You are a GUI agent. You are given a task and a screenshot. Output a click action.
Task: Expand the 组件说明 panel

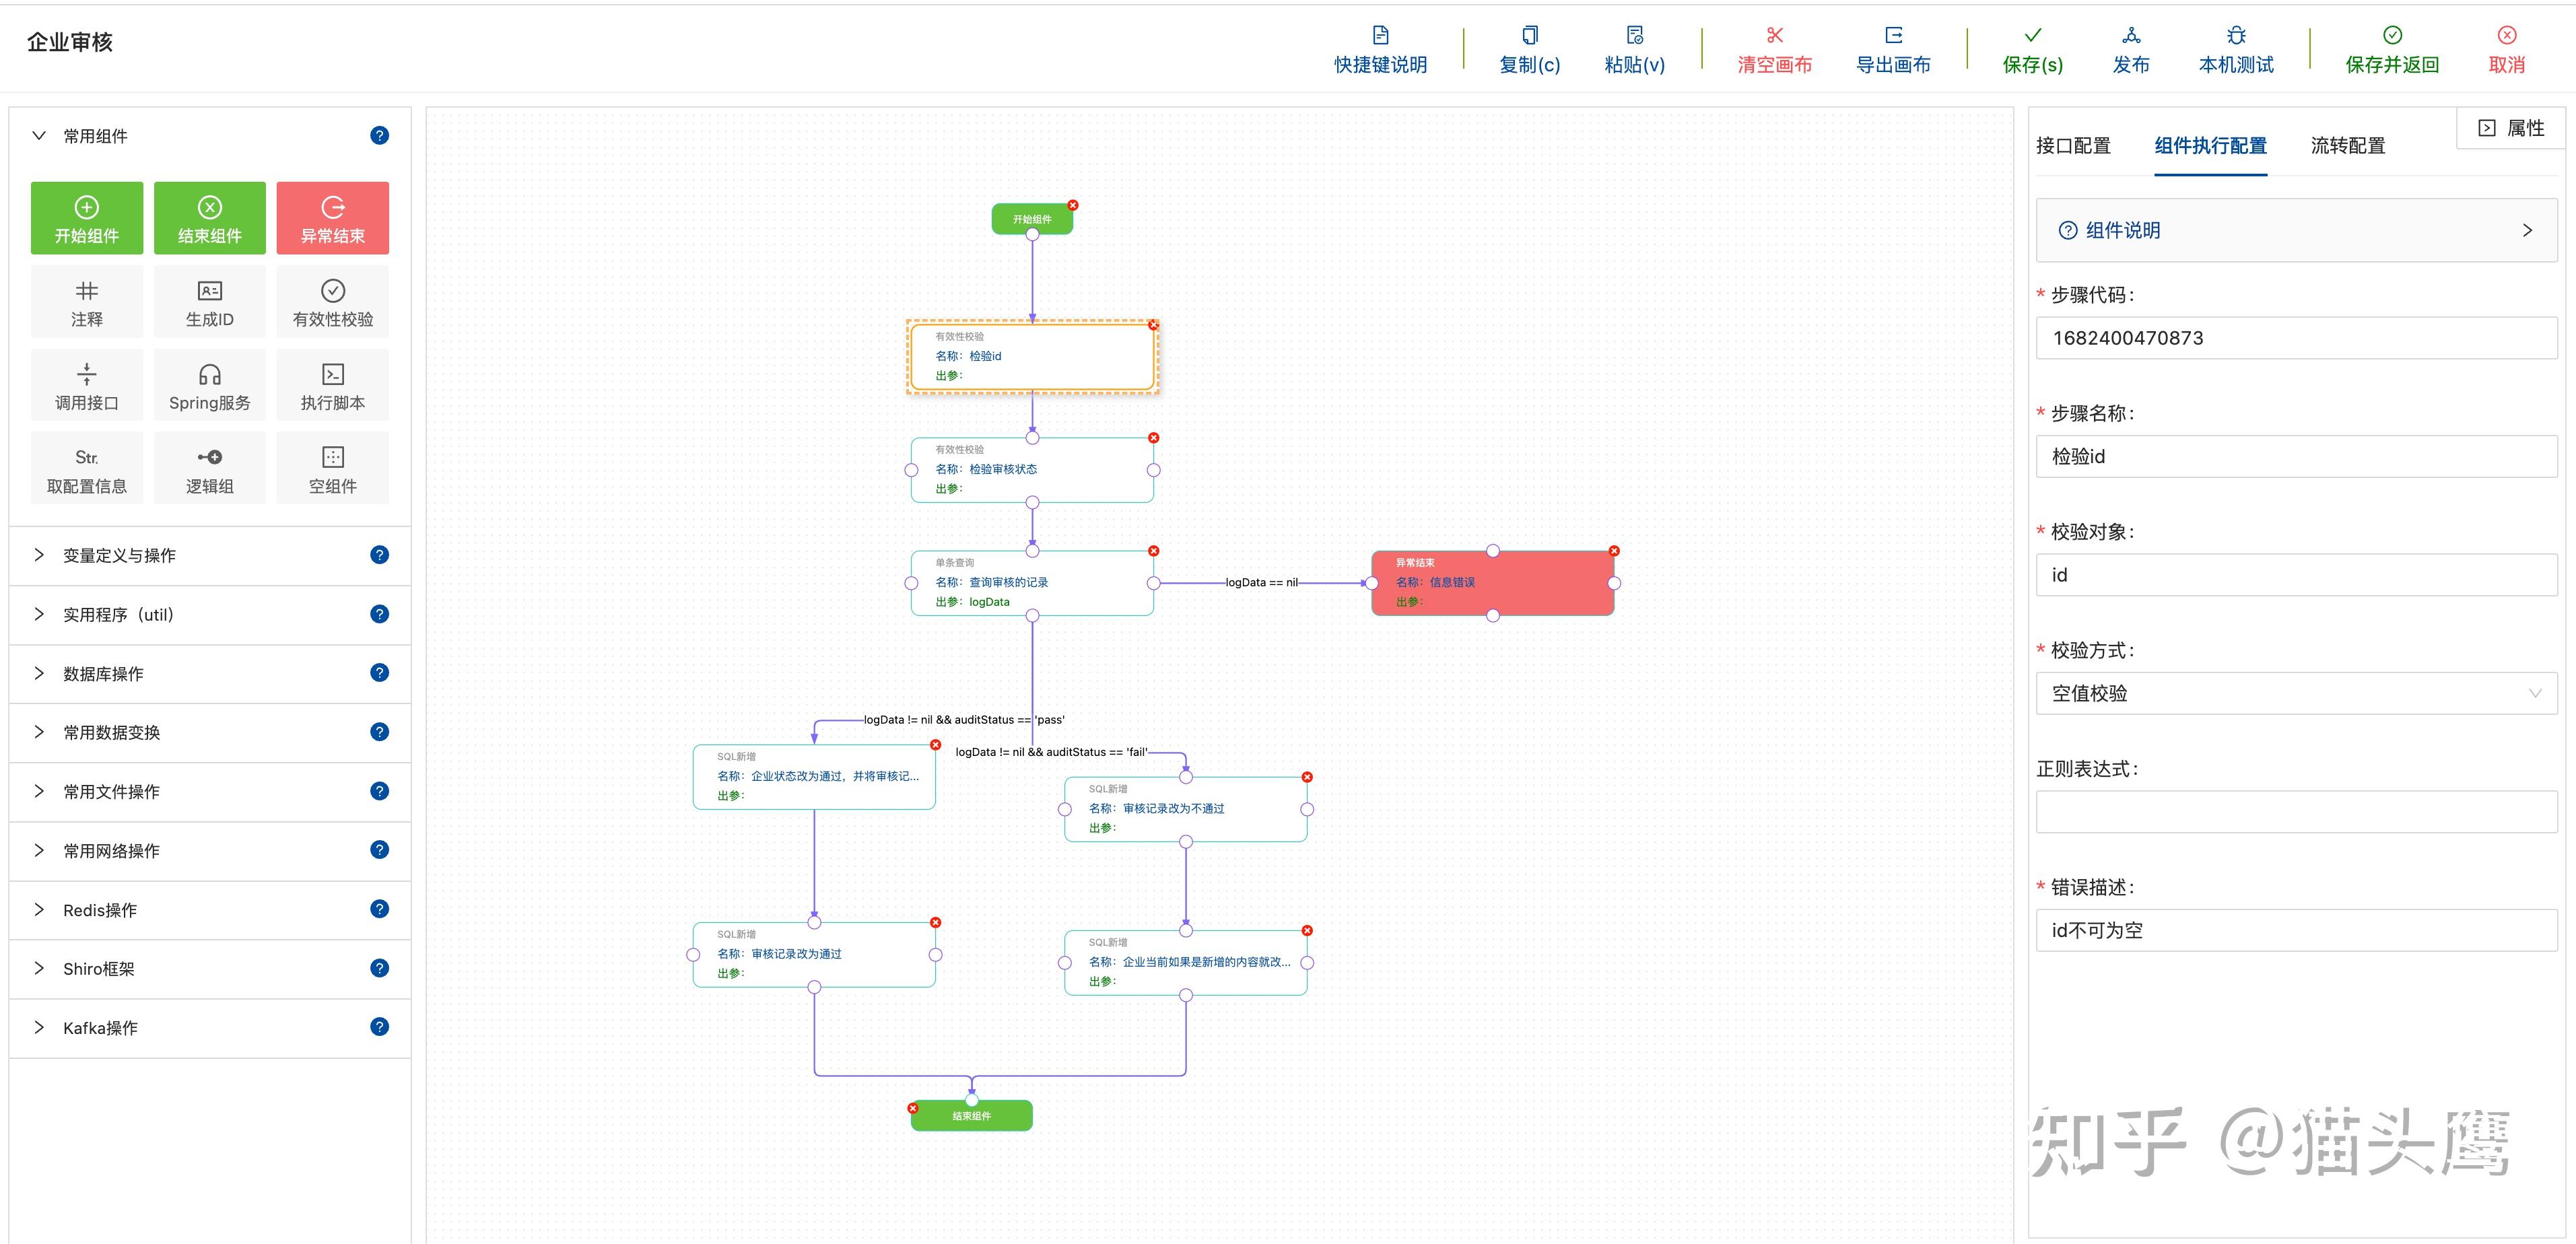tap(2296, 231)
